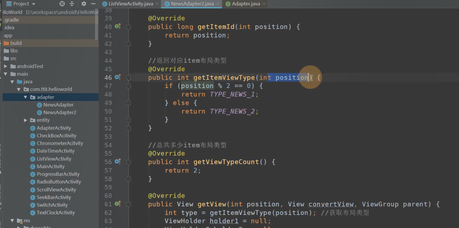Switch to ListViewActivity.java tab
The width and height of the screenshot is (459, 228).
point(131,4)
